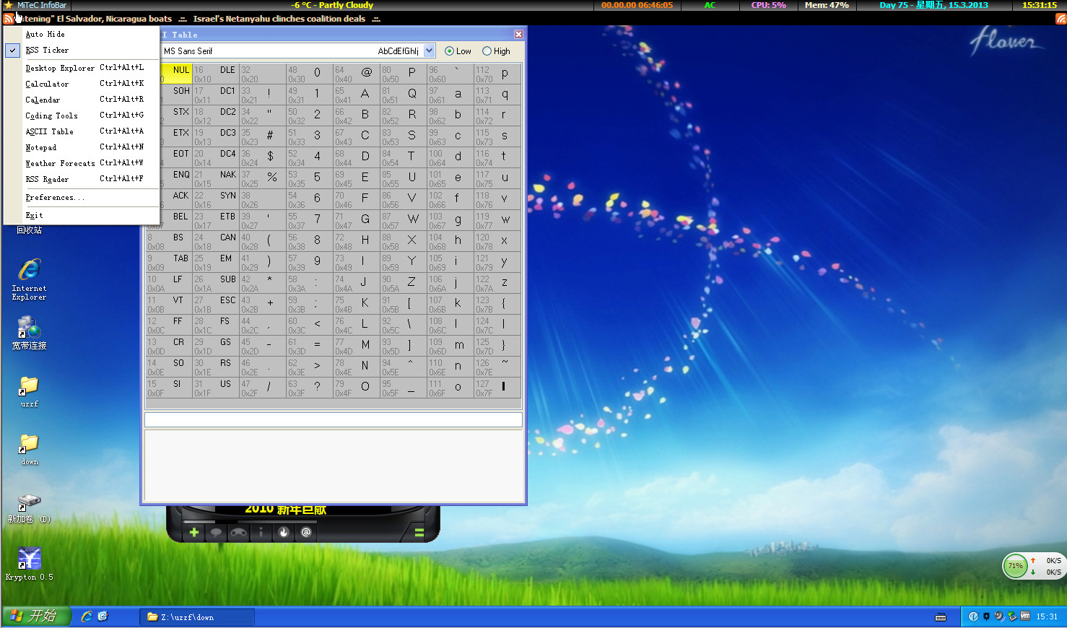This screenshot has height=628, width=1067.
Task: Toggle the Auto Hide menu option
Action: [x=82, y=34]
